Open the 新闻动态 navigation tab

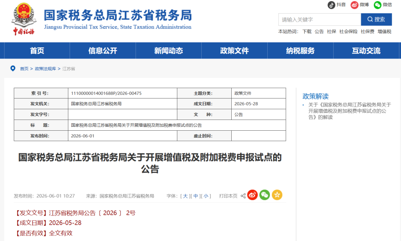(169, 50)
